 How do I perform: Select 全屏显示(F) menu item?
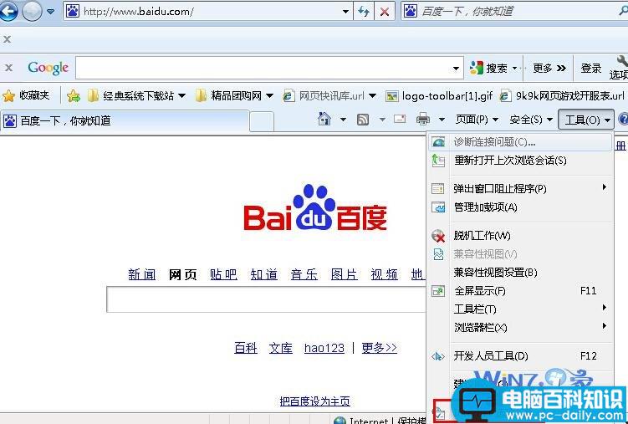point(520,291)
